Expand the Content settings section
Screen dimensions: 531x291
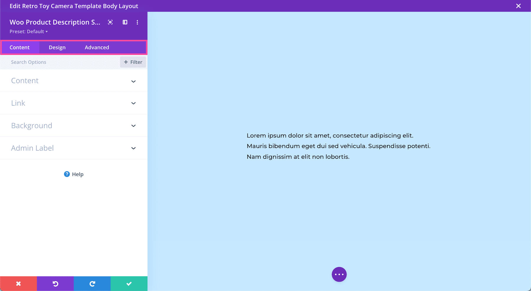74,81
